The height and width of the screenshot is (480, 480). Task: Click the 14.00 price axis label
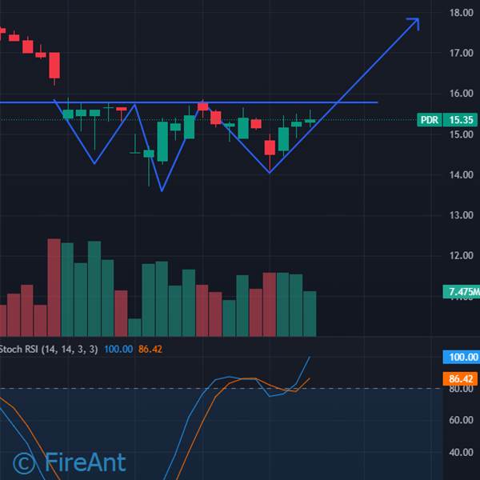tap(462, 174)
